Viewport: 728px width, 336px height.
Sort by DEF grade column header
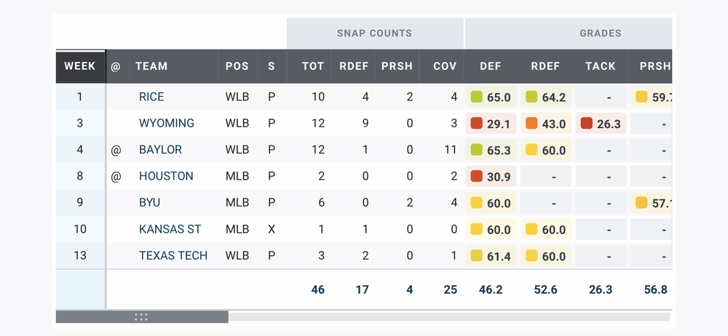[x=490, y=66]
